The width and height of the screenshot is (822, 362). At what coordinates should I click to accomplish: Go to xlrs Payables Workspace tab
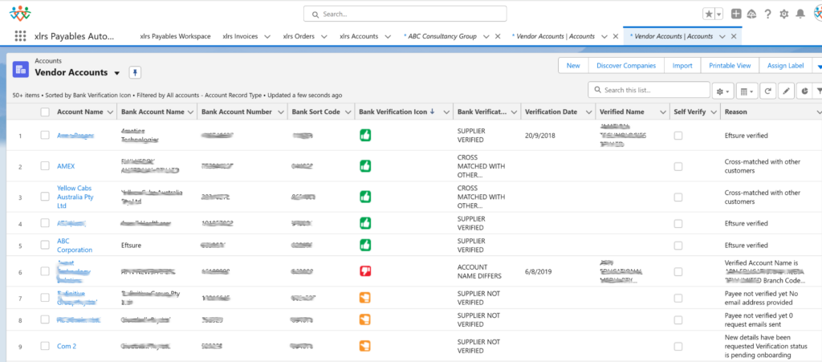tap(175, 36)
